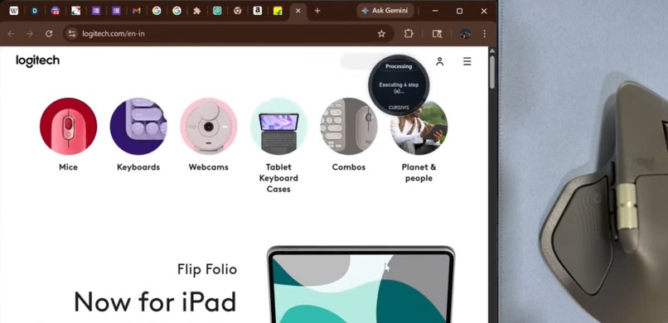
Task: Go forward to the next page
Action: [x=30, y=34]
